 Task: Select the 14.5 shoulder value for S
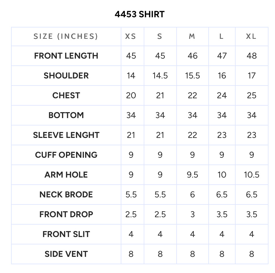pyautogui.click(x=160, y=76)
